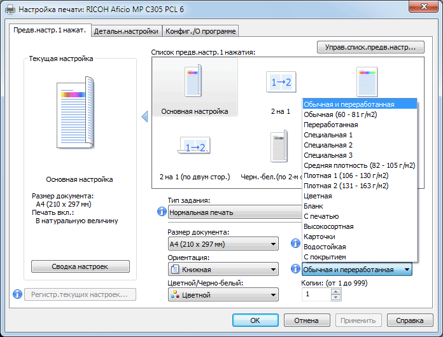Click the Сводка настроек button
The height and width of the screenshot is (337, 443).
(x=80, y=266)
